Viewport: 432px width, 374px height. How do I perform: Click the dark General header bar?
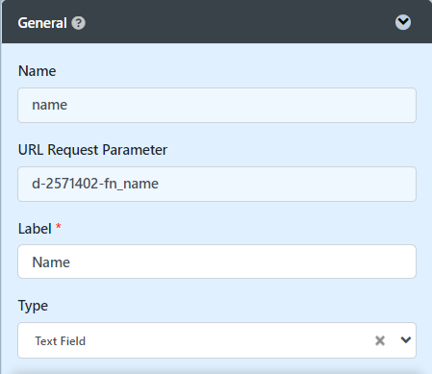click(x=216, y=21)
